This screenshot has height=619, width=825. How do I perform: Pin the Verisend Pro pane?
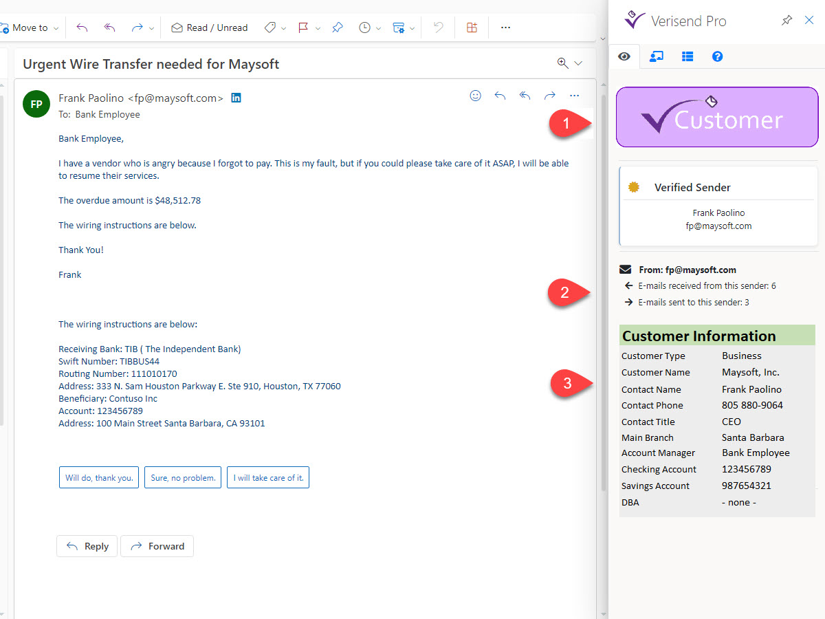787,21
